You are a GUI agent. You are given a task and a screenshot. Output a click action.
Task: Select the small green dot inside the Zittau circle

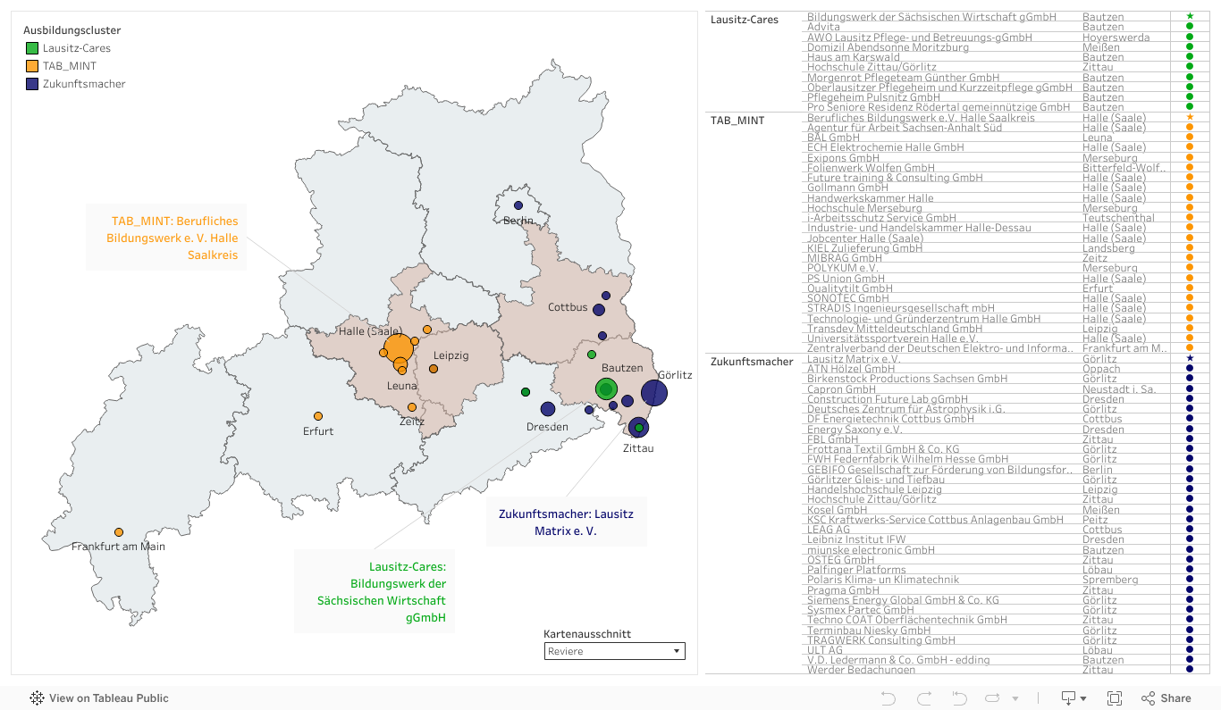tap(639, 428)
